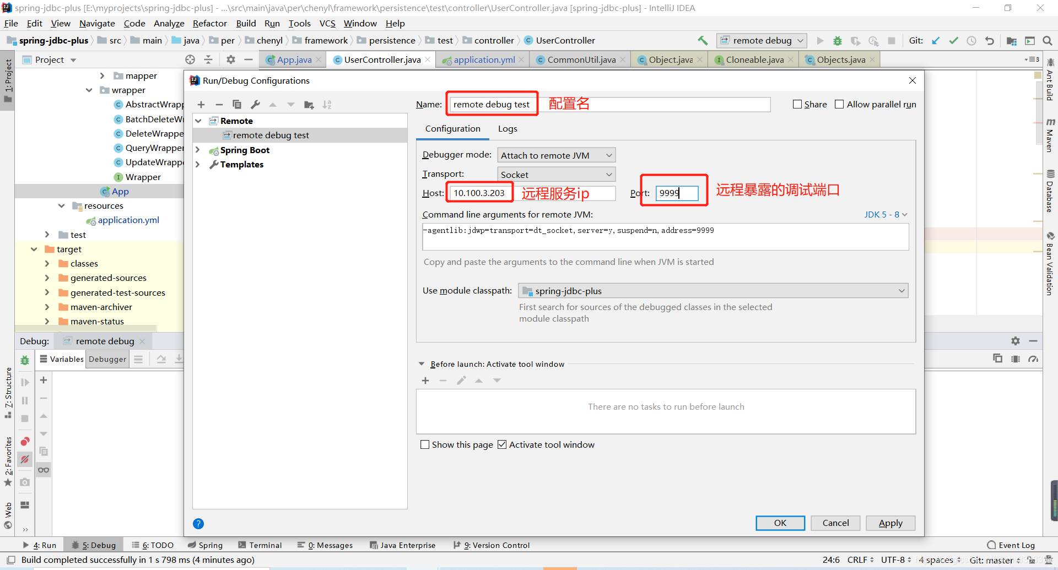This screenshot has height=570, width=1058.
Task: Click the Host input field
Action: [532, 193]
